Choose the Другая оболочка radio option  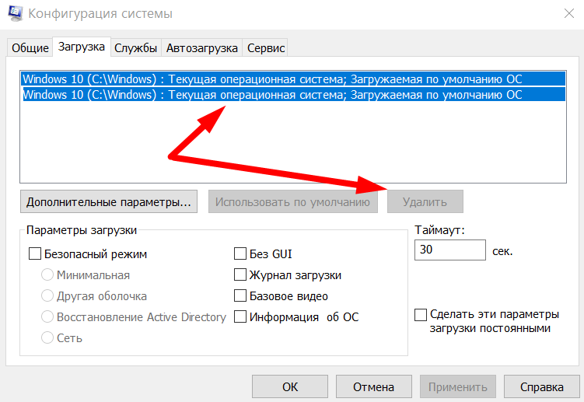[47, 295]
